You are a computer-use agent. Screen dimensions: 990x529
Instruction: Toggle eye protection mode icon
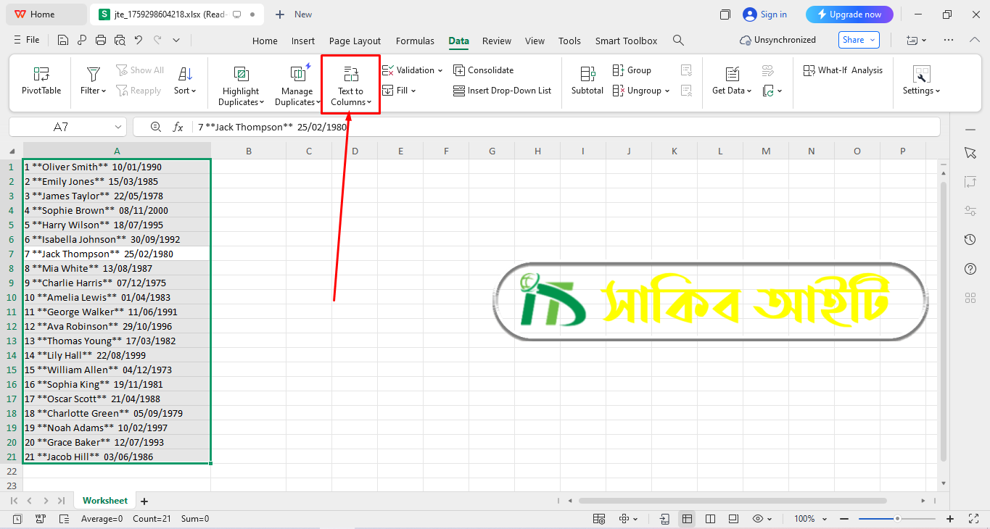(x=758, y=519)
